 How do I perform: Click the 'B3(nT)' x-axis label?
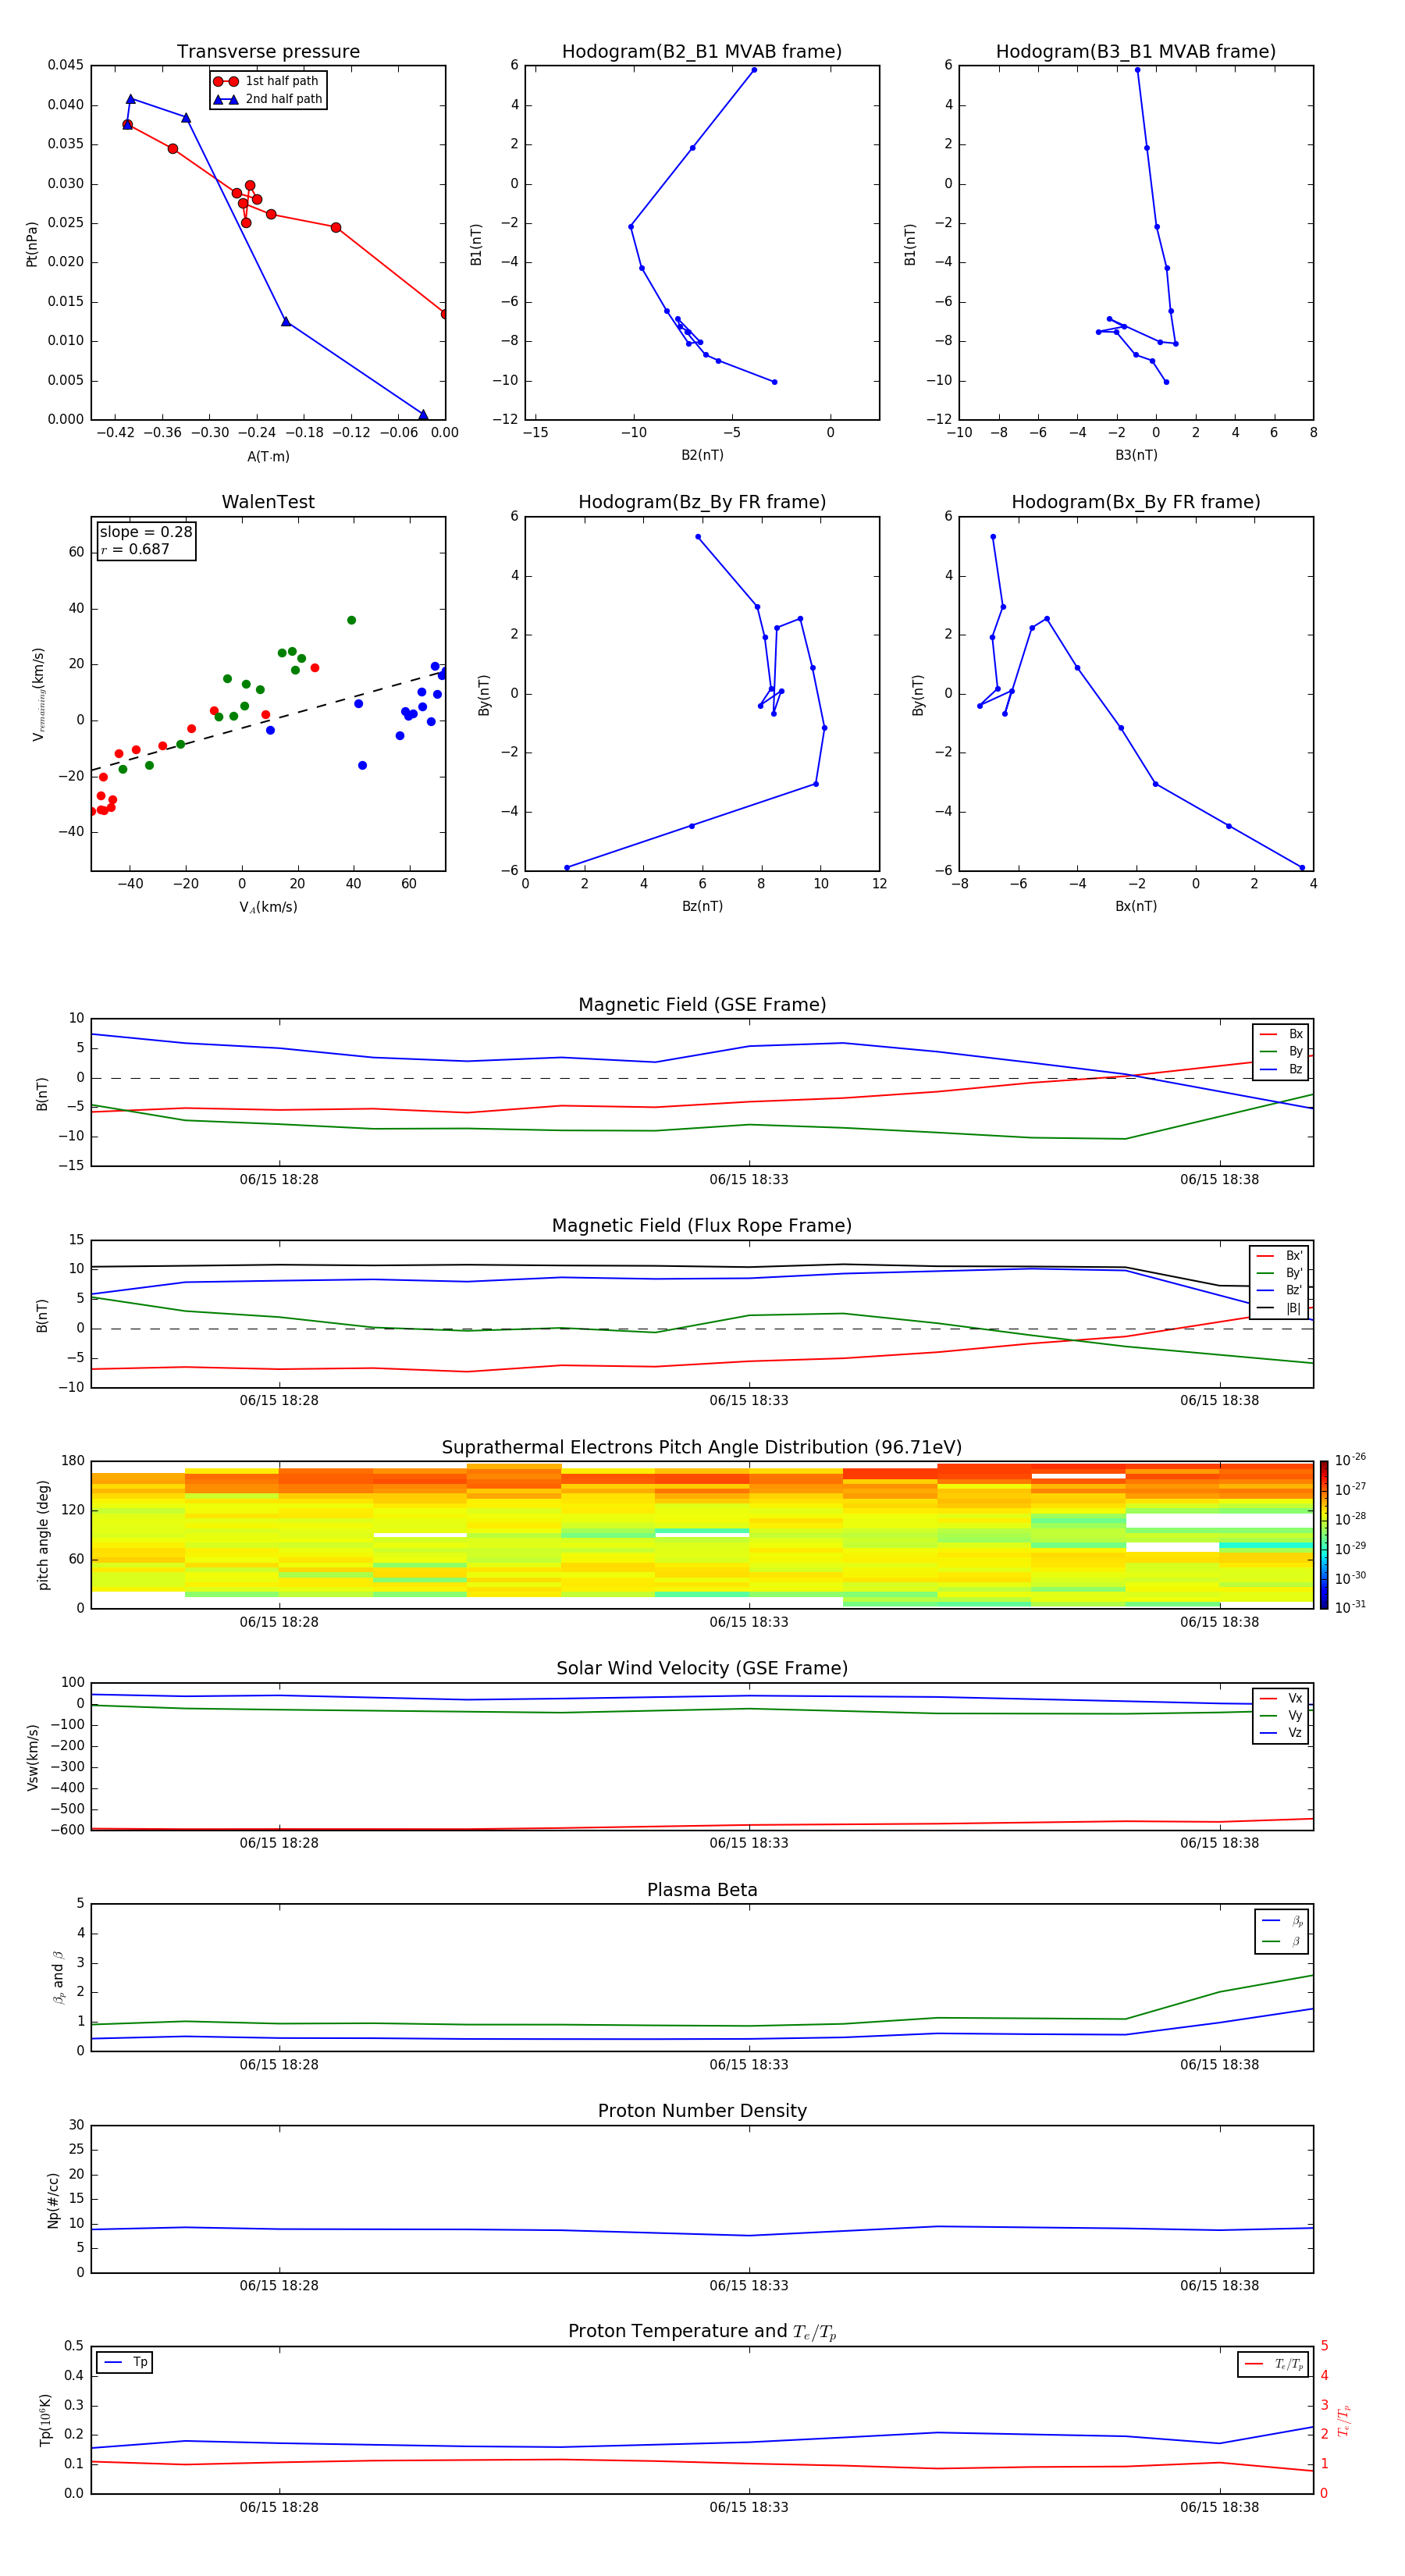1136,455
